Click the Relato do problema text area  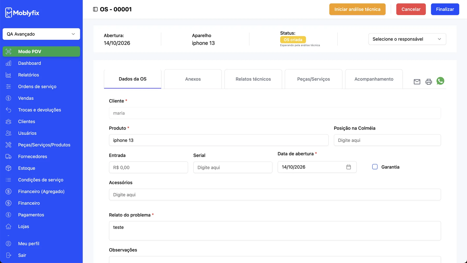[x=275, y=231]
